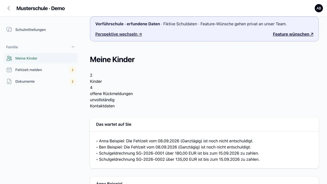Collapse the Familie section chevron

tap(73, 47)
